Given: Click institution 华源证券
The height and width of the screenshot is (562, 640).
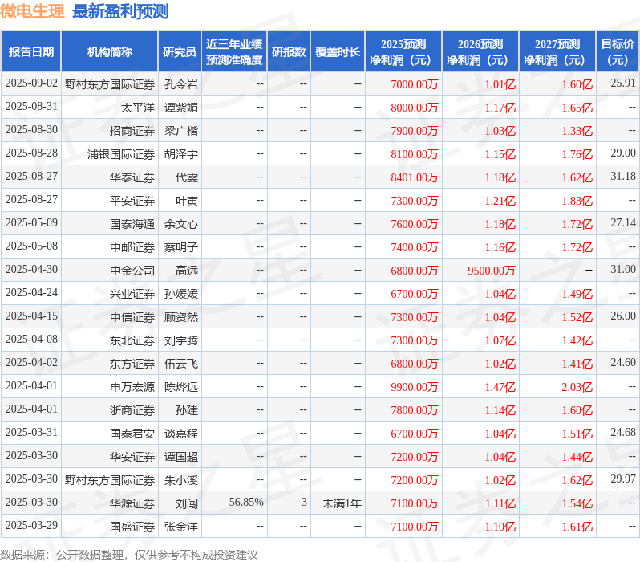Looking at the screenshot, I should tap(132, 504).
